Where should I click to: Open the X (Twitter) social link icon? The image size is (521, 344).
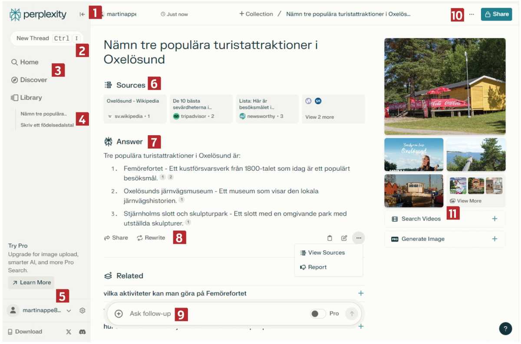tap(68, 332)
